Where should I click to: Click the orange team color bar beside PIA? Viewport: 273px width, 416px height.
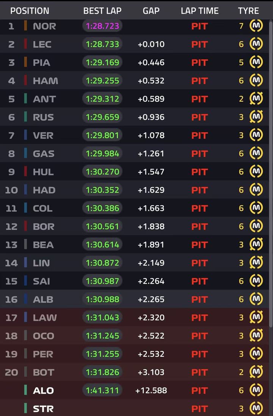tap(25, 62)
